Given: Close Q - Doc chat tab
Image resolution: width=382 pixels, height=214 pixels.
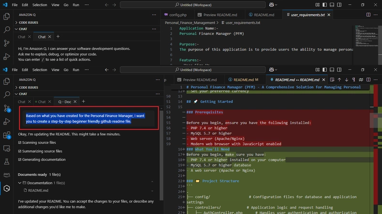Looking at the screenshot, I should coord(75,102).
